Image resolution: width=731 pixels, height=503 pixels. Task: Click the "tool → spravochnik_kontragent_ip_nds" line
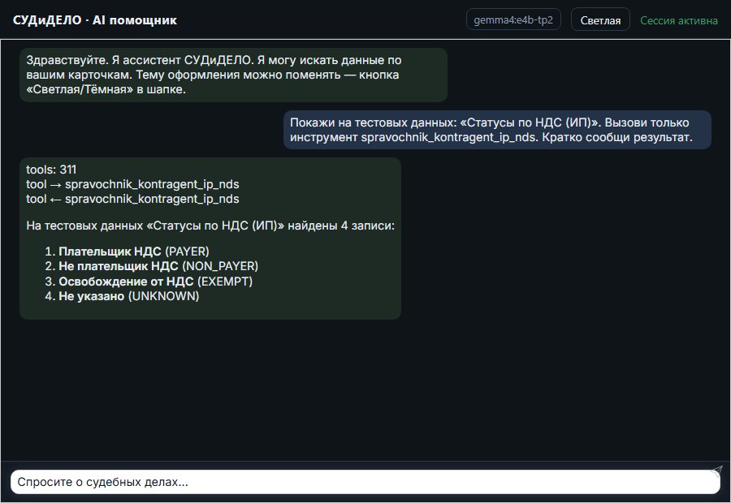132,184
